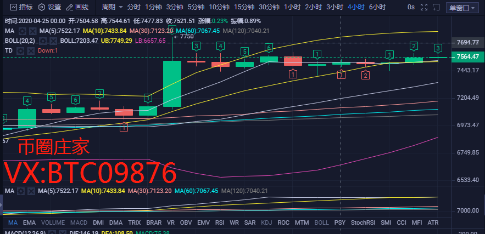485x234 pixels.
Task: Select 15分钟 timeframe
Action: 244,7
